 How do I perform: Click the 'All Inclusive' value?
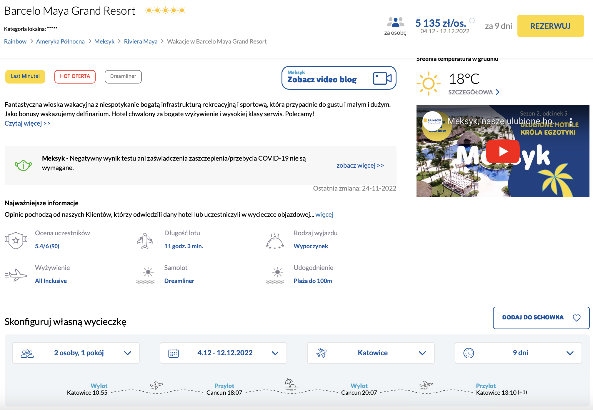click(x=51, y=281)
